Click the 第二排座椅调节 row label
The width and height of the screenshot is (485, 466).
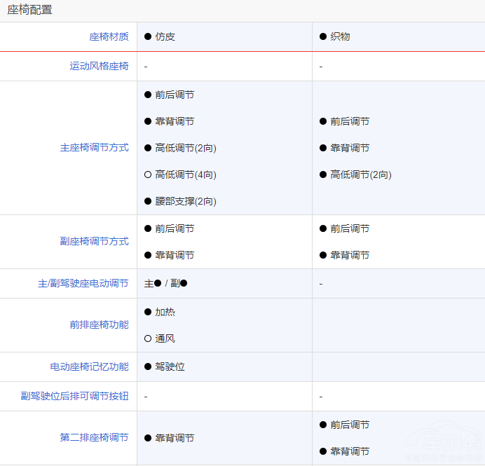coord(94,437)
